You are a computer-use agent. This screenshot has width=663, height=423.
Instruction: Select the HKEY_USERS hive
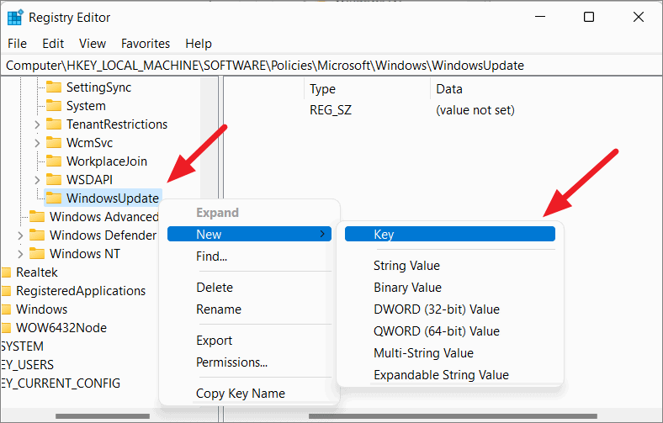(x=28, y=365)
